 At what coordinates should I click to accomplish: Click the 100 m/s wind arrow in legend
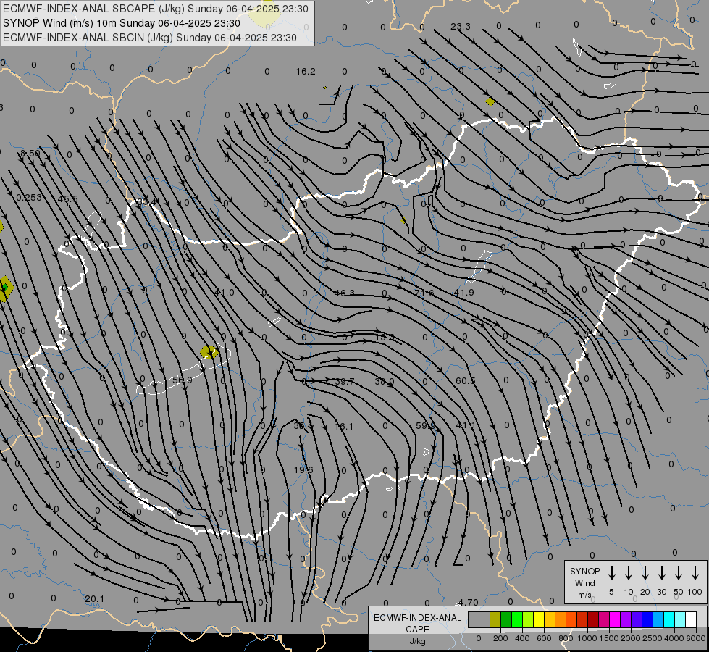coord(695,573)
